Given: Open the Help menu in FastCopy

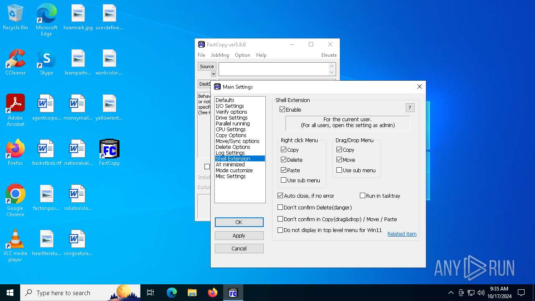Looking at the screenshot, I should (x=261, y=55).
